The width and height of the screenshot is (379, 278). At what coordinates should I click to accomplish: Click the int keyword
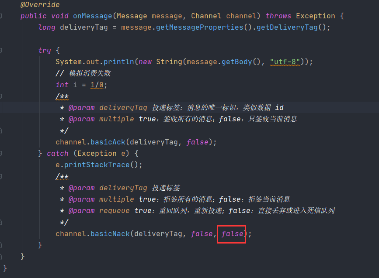[x=62, y=85]
